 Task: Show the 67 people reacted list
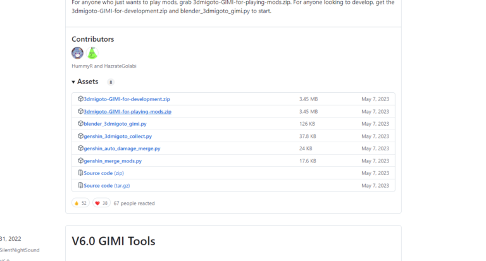[x=134, y=203]
